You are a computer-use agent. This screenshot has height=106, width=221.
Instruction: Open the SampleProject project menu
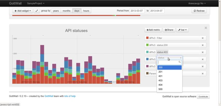[x=36, y=3]
